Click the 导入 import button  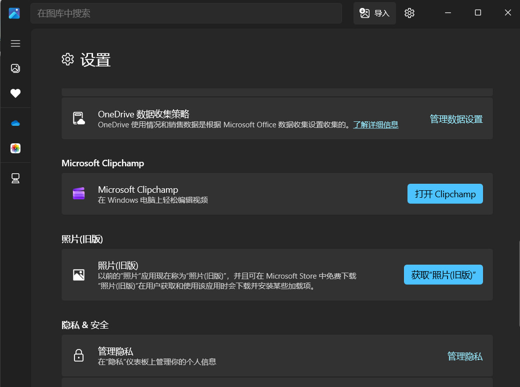[x=374, y=13]
